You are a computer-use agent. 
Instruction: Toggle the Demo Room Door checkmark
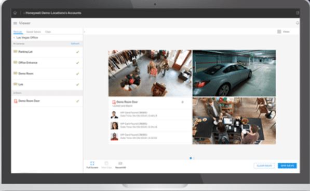point(77,101)
